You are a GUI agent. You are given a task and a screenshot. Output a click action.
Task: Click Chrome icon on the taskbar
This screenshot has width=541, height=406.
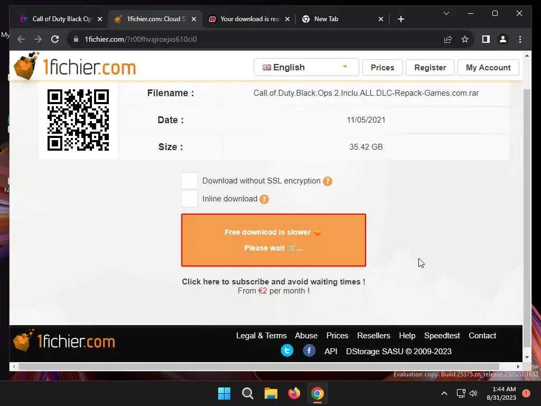[x=318, y=393]
